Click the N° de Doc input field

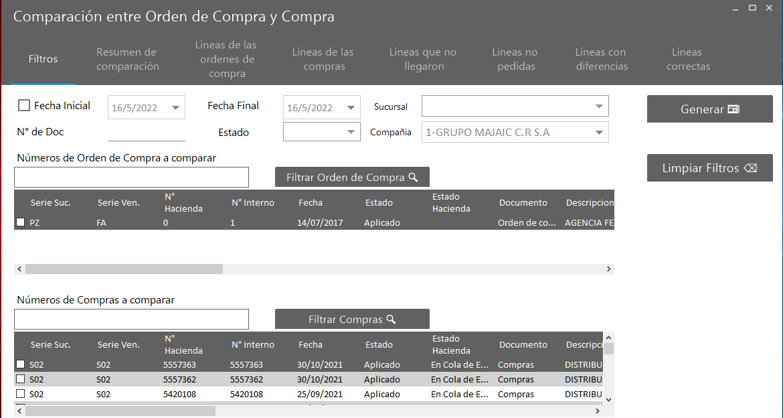click(x=146, y=132)
